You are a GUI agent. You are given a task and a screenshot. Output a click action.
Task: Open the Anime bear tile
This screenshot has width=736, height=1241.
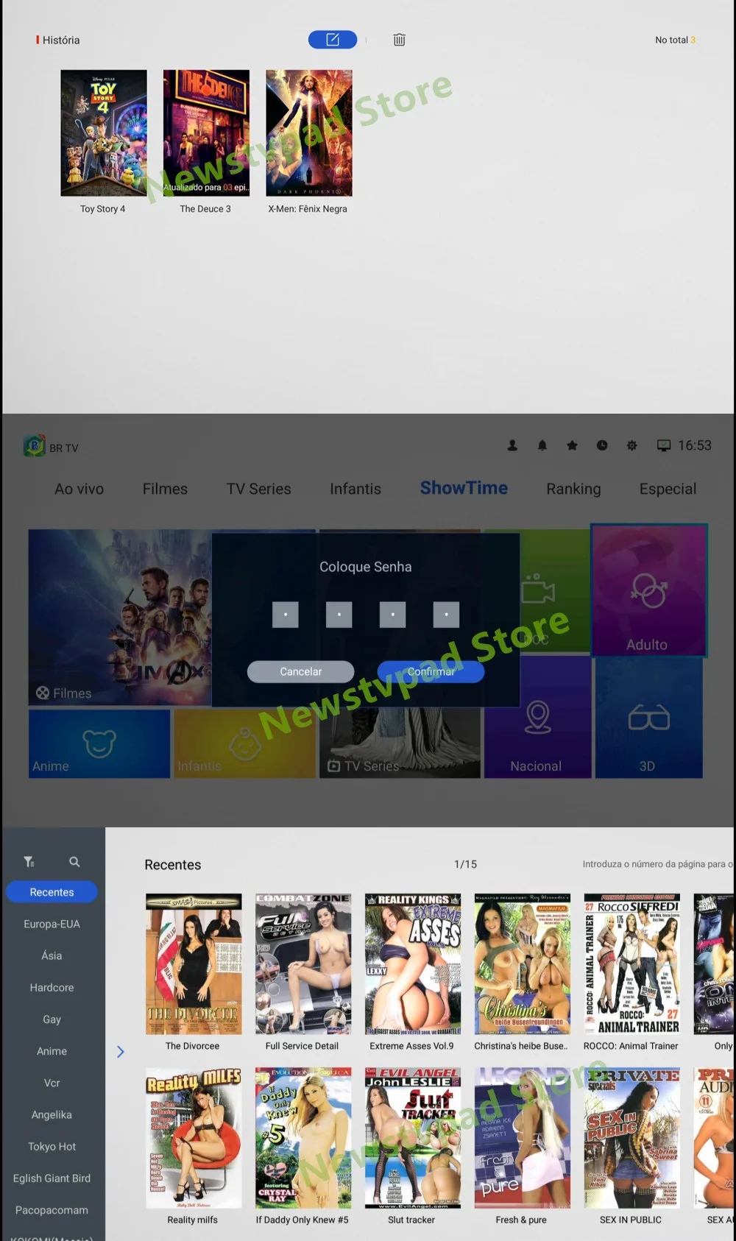pyautogui.click(x=99, y=743)
